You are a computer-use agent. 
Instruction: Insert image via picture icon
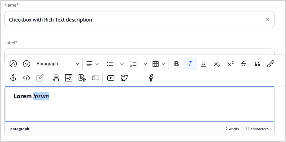(x=69, y=78)
